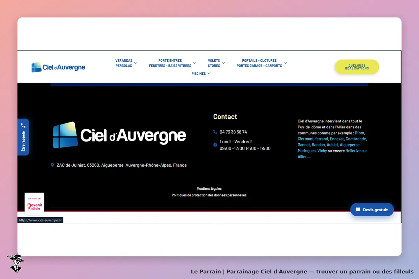Follow the Aubiat link
Image resolution: width=419 pixels, height=279 pixels.
point(332,145)
